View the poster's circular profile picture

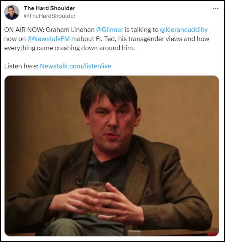pyautogui.click(x=12, y=12)
